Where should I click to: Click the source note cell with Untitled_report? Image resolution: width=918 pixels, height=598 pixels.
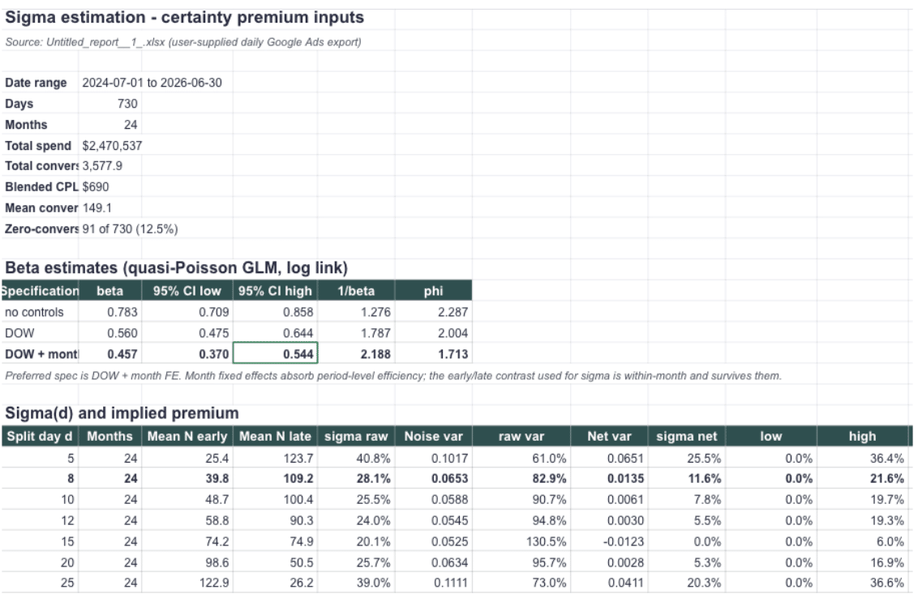[183, 42]
